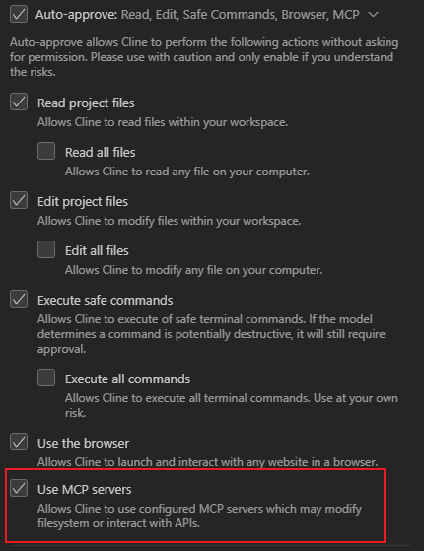Enable the Read all files checkbox
Image resolution: width=424 pixels, height=551 pixels.
46,151
